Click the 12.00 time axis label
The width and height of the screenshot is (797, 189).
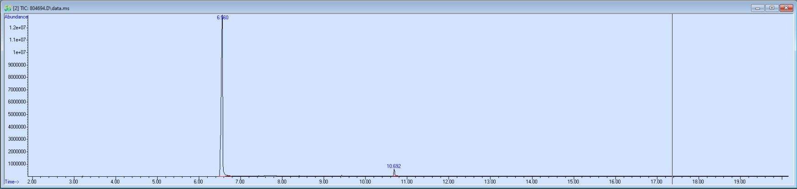point(448,182)
